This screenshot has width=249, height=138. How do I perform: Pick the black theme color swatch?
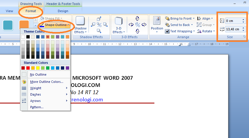(28, 37)
